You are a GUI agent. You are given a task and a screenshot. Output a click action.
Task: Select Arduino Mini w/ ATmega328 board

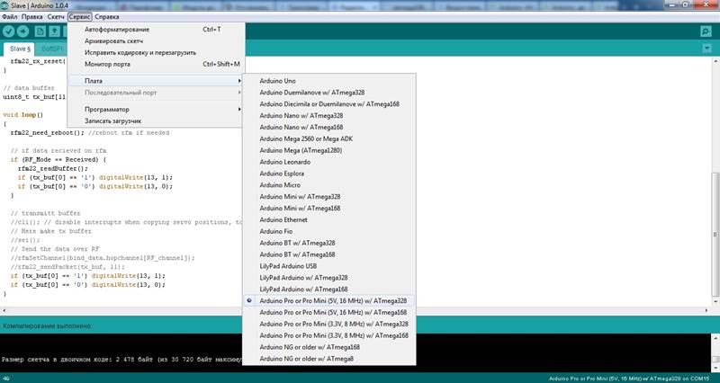click(329, 196)
